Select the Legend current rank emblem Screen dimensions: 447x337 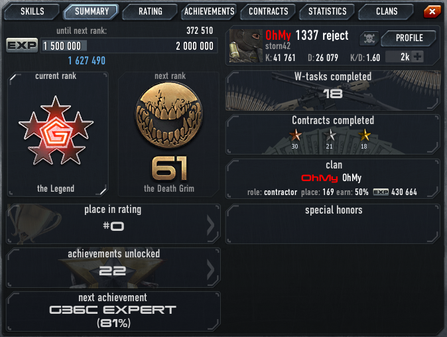point(56,131)
